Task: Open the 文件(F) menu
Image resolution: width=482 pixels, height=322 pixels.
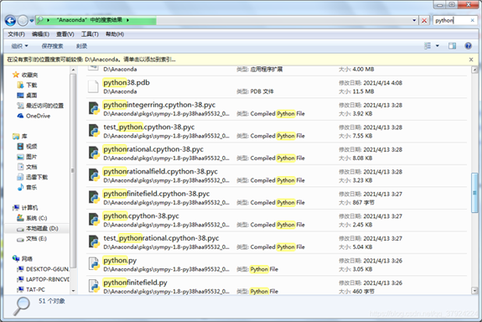Action: point(16,34)
